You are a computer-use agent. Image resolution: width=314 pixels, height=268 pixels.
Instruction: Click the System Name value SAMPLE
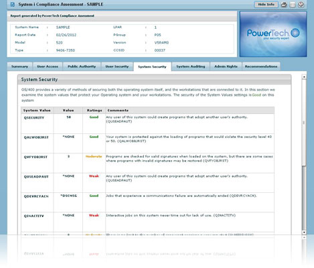point(63,27)
